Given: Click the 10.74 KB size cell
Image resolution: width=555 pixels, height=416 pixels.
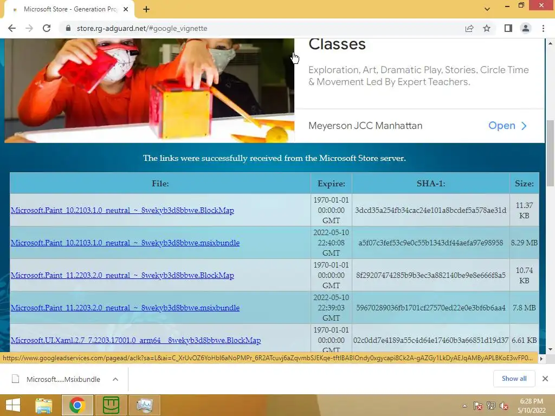Looking at the screenshot, I should pyautogui.click(x=524, y=275).
